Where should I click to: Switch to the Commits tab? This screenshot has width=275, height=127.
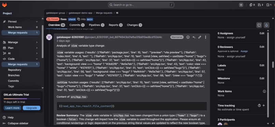coord(77,25)
